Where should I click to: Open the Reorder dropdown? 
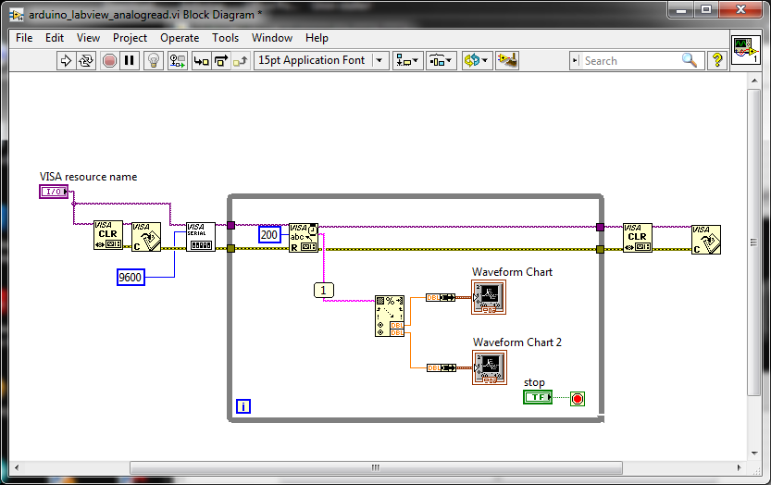[x=477, y=60]
